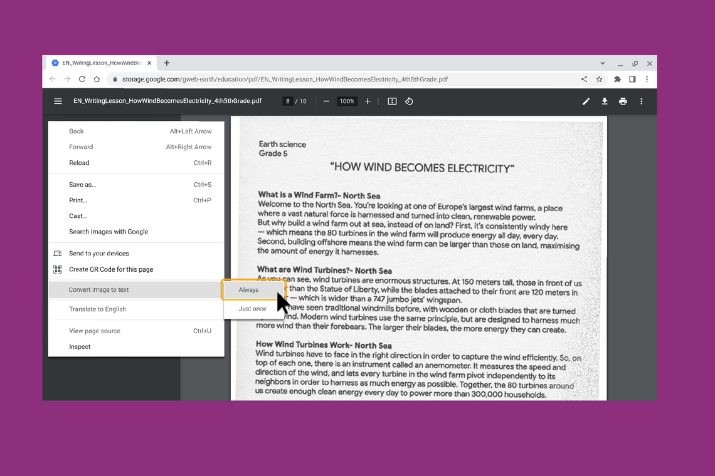Click the fit to page icon

point(392,101)
